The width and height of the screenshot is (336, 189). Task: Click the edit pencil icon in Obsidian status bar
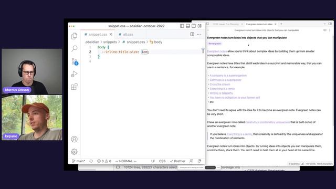pos(302,164)
